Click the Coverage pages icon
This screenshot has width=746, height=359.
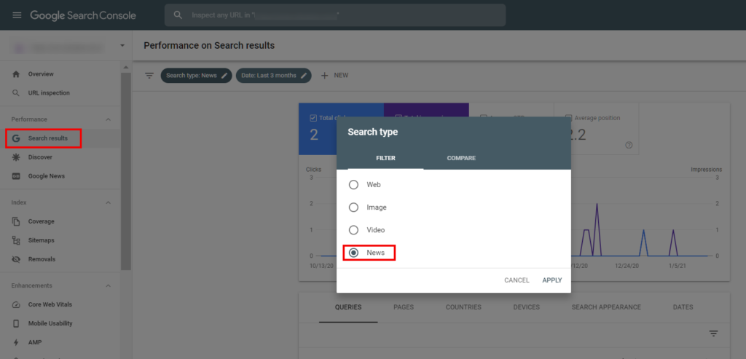pos(16,221)
